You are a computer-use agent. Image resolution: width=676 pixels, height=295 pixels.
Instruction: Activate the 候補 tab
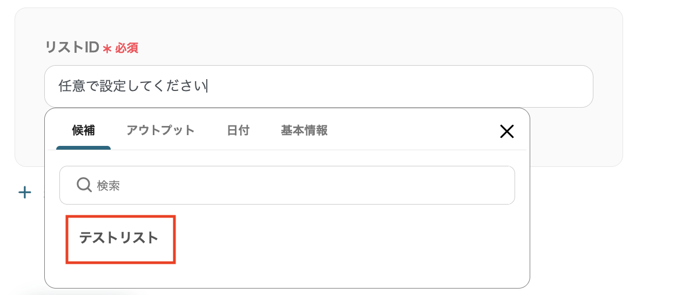[x=83, y=130]
